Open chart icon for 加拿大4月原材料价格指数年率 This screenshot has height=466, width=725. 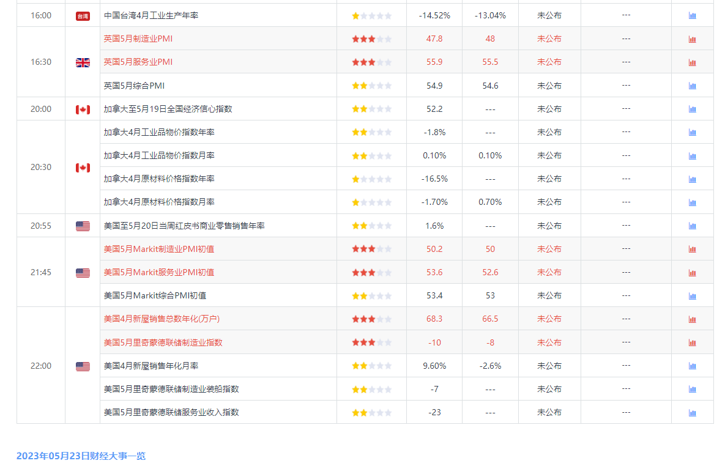pos(692,179)
